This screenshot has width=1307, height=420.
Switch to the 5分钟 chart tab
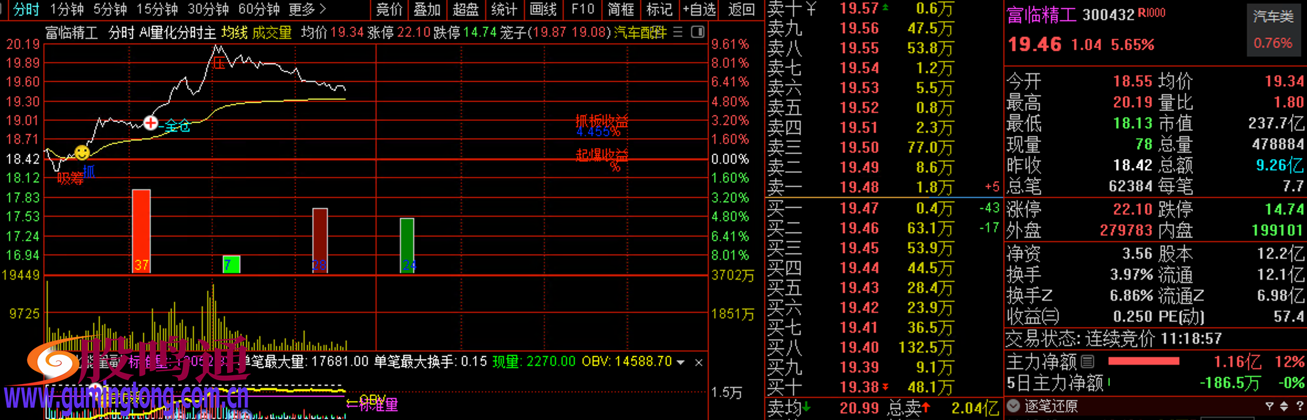(110, 9)
